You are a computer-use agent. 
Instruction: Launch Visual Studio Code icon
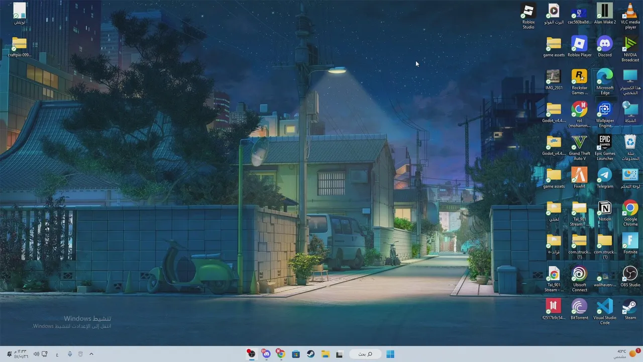click(x=605, y=312)
